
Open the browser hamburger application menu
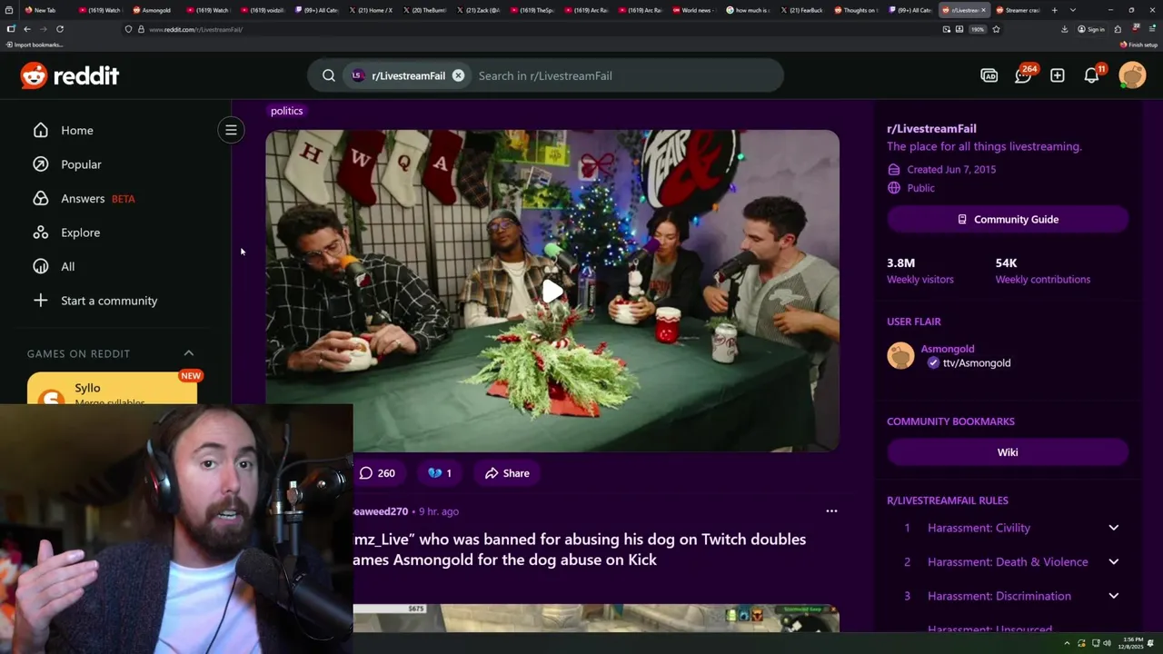click(x=1152, y=29)
